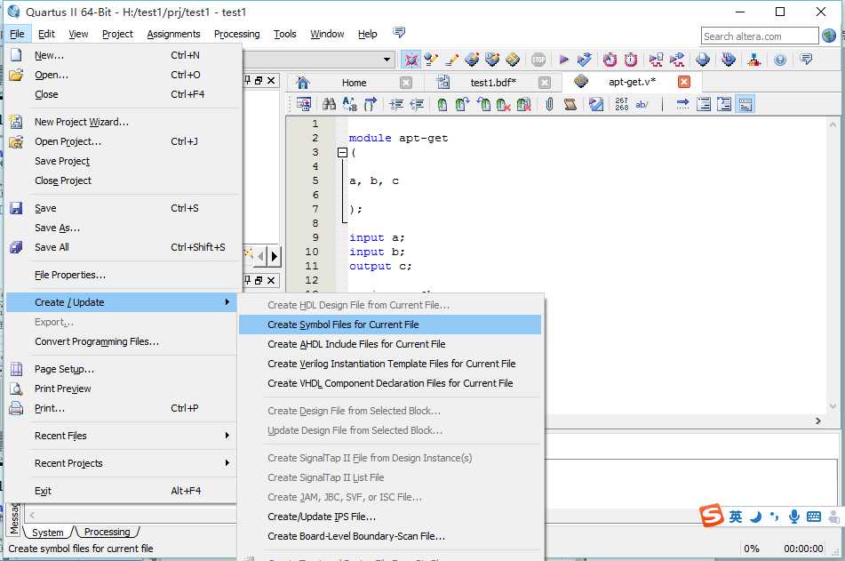
Task: Click the Stop Processing toolbar icon
Action: (x=538, y=60)
